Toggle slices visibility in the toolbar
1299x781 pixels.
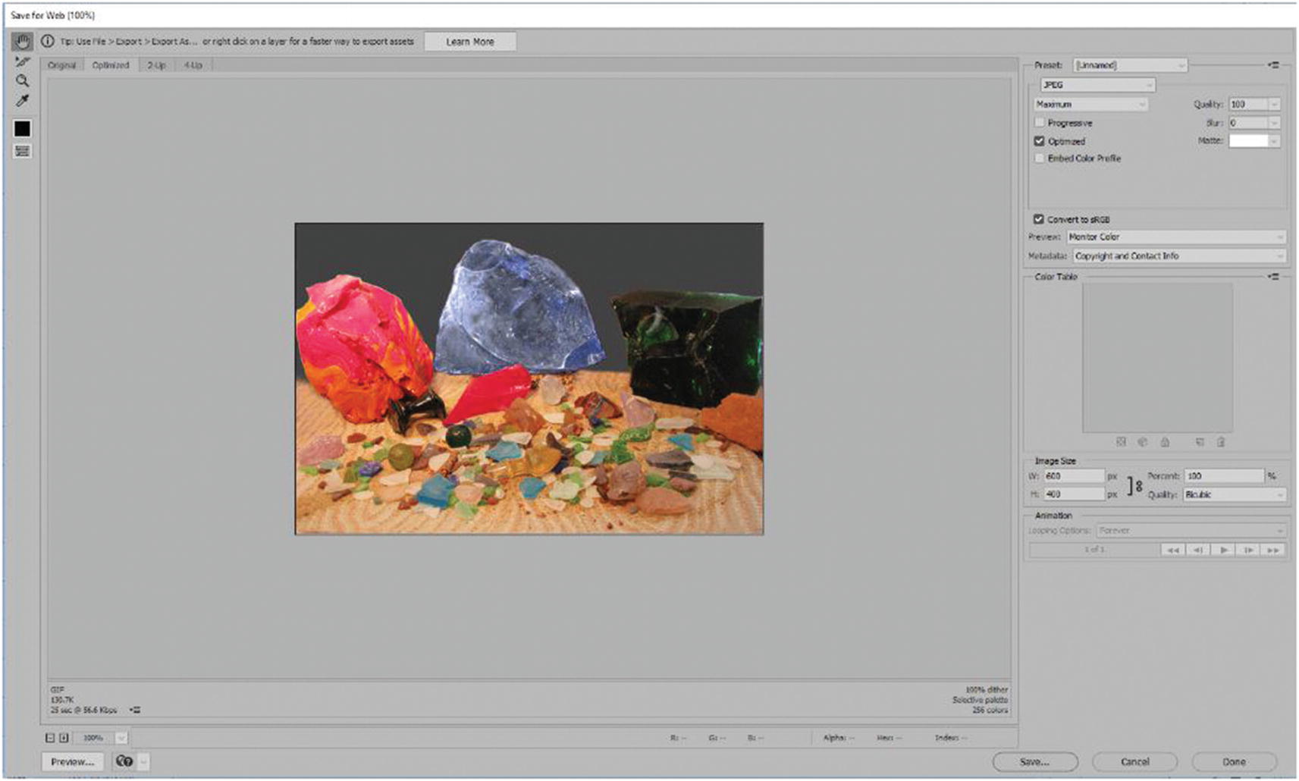[20, 150]
